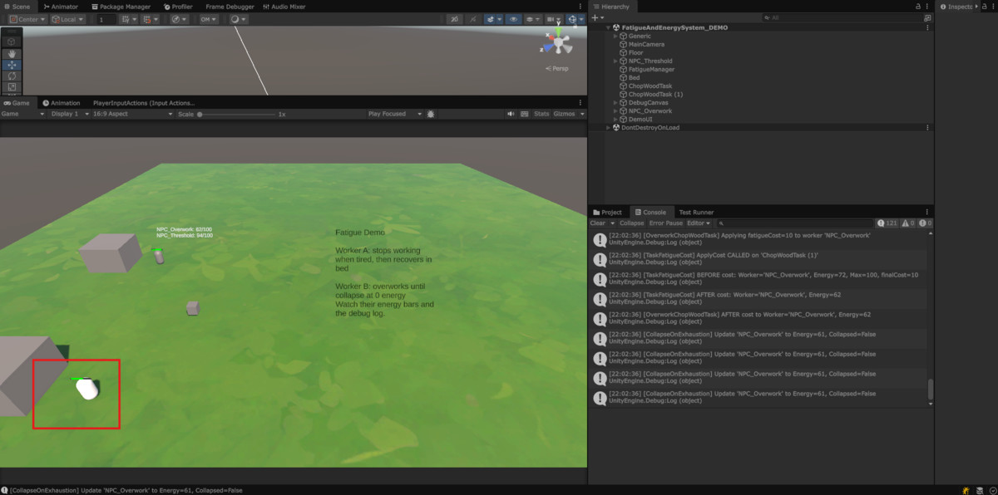Toggle Error Pause in the Console
The width and height of the screenshot is (998, 495).
[x=665, y=223]
